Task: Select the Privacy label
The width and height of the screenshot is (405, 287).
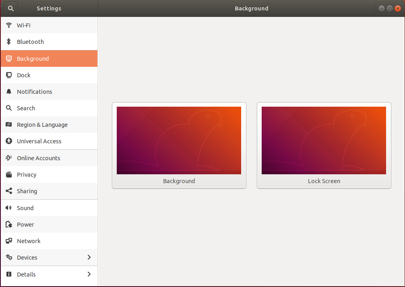Action: click(x=26, y=175)
